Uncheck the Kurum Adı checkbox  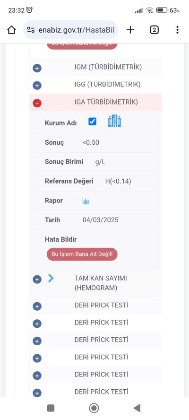pyautogui.click(x=92, y=122)
